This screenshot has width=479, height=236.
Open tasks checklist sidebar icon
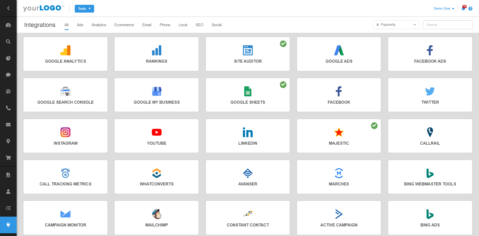pos(8,208)
